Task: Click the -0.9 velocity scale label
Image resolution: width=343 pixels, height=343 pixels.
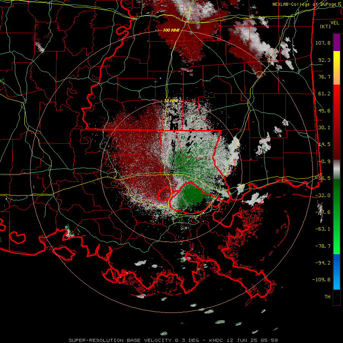Action: [324, 161]
